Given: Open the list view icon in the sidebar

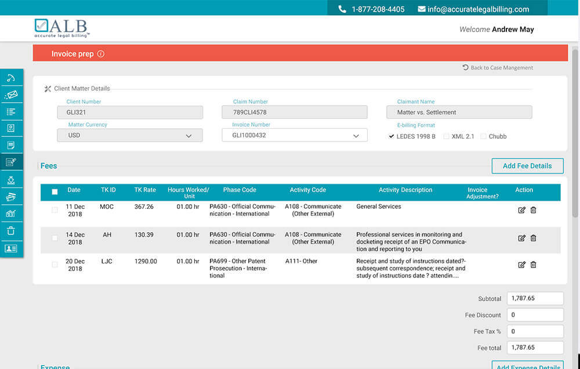Looking at the screenshot, I should [12, 111].
